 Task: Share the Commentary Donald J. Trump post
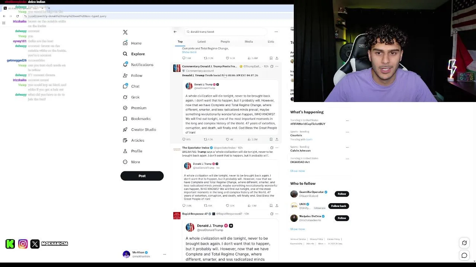point(277,139)
